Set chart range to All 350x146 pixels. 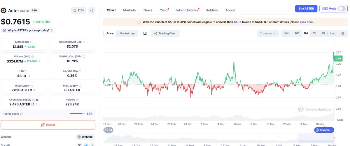[x=323, y=33]
